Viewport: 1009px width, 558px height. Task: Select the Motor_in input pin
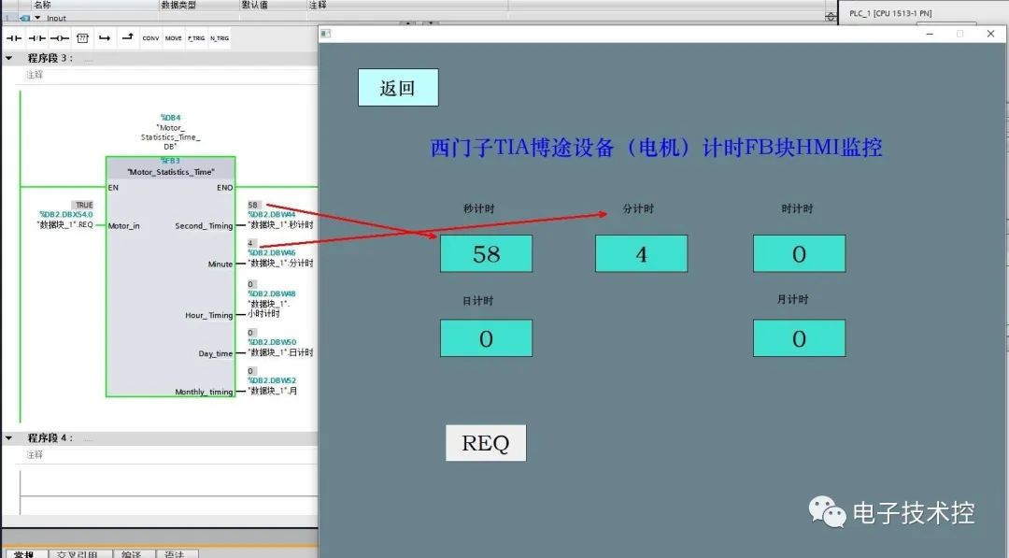[123, 226]
